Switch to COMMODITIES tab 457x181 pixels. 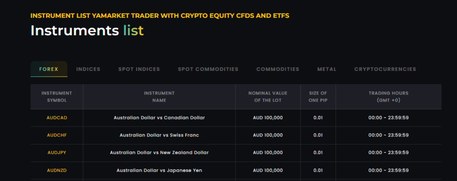[278, 69]
